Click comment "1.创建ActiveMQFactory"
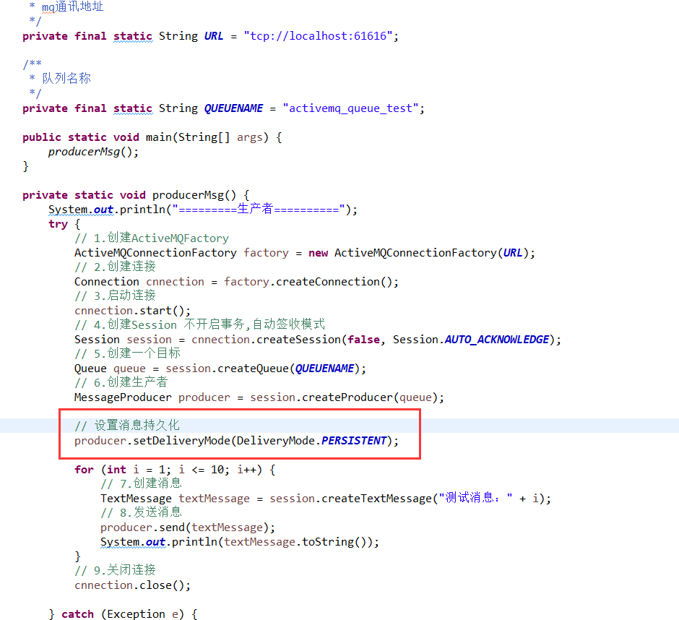The image size is (679, 620). pos(152,238)
